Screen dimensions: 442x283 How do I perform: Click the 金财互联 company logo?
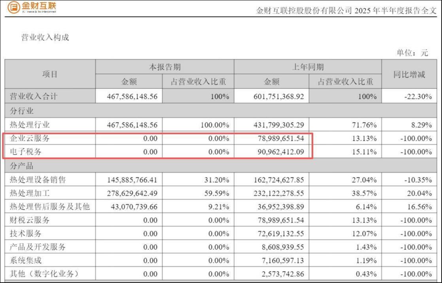[x=32, y=7]
